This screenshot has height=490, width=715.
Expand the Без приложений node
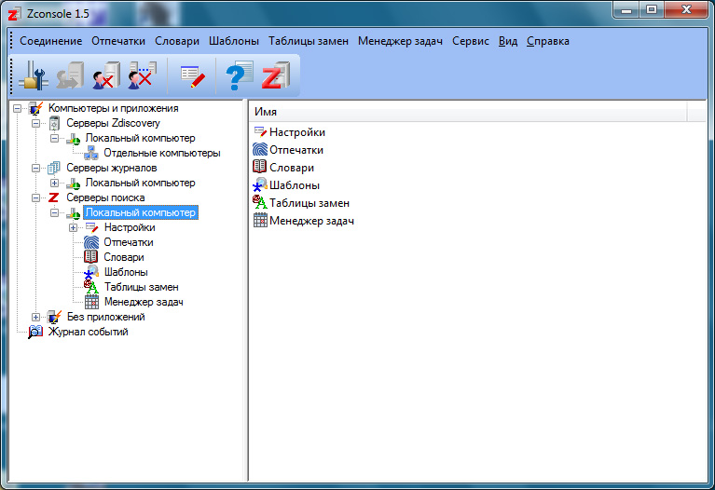click(35, 317)
